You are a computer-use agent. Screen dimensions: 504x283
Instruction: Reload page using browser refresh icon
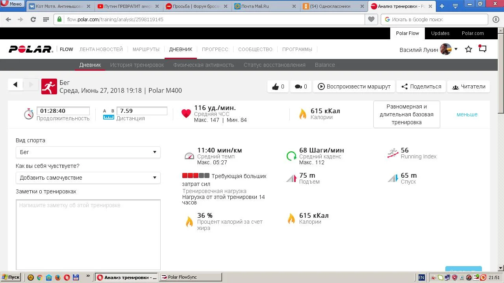33,19
